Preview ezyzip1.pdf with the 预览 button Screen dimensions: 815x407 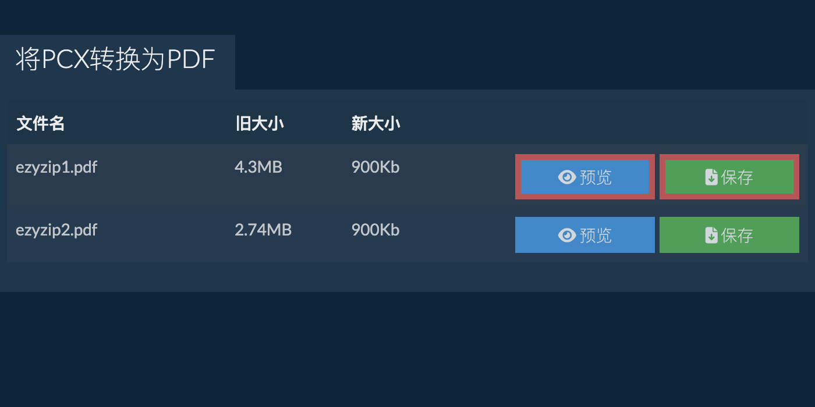585,177
